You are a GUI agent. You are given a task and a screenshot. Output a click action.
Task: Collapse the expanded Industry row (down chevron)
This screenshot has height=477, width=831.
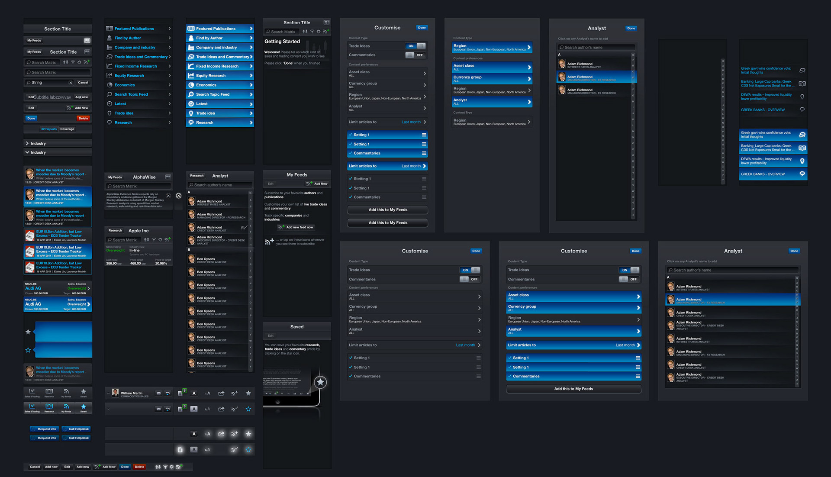[x=27, y=152]
